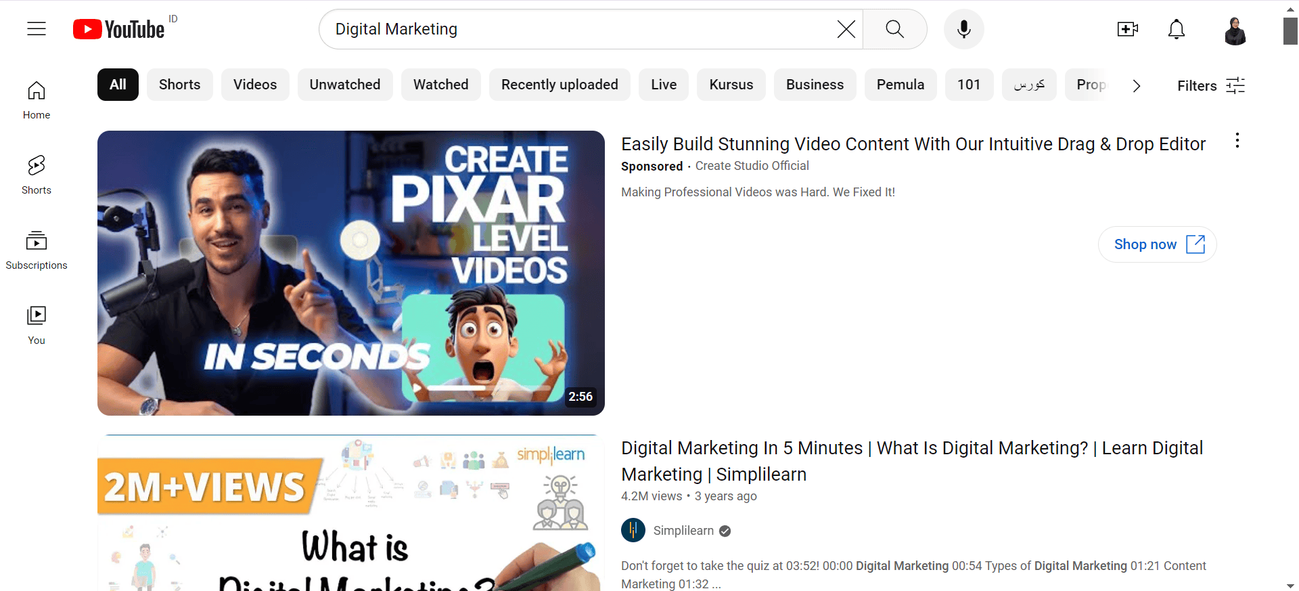This screenshot has height=591, width=1299.
Task: Select the Live filter chip
Action: [x=664, y=85]
